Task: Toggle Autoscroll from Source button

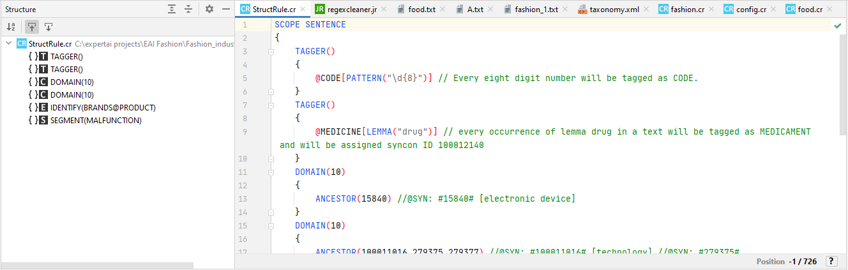Action: [49, 27]
